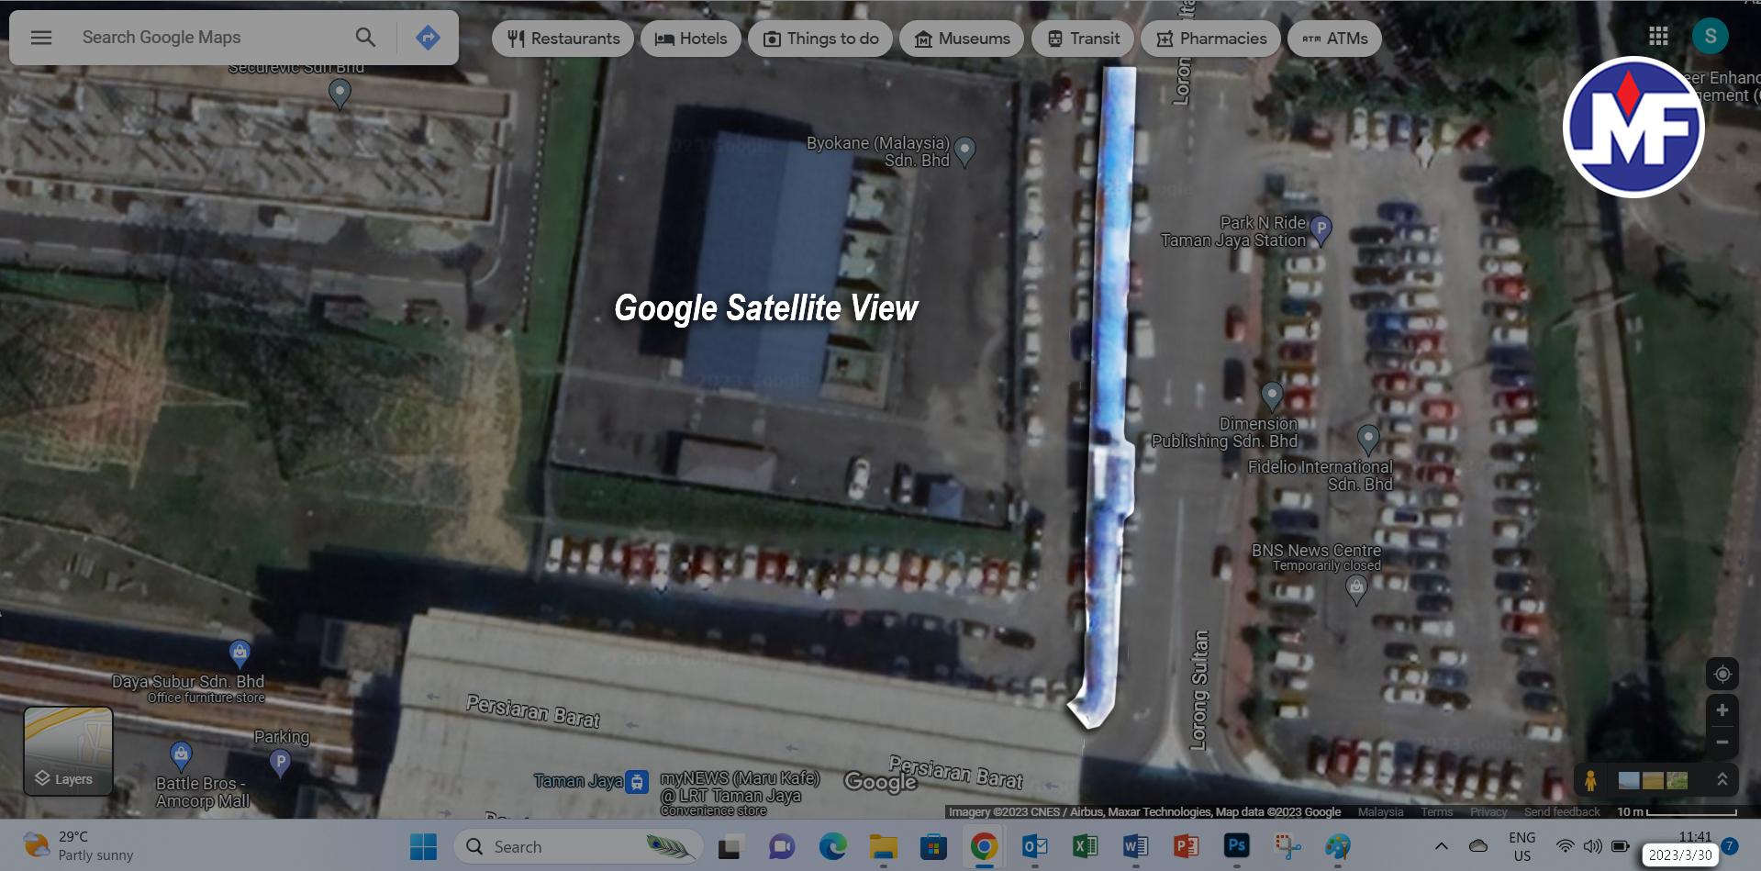Select the Museums category chip

(962, 39)
